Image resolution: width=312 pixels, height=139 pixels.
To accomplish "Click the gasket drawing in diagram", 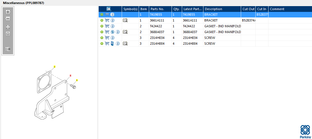I will (x=44, y=82).
